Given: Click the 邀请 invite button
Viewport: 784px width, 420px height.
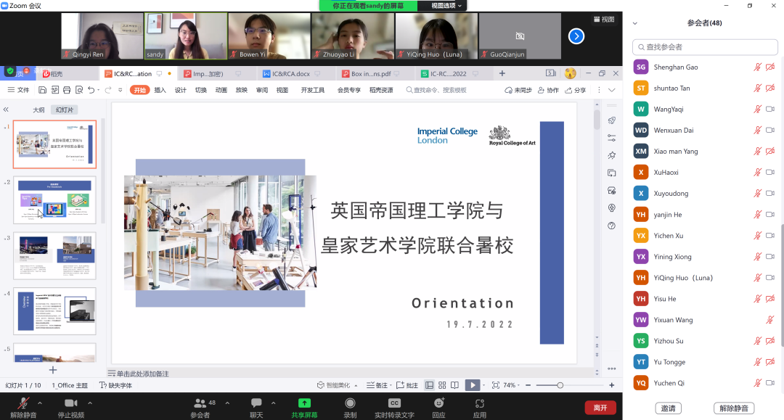Looking at the screenshot, I should [x=668, y=408].
